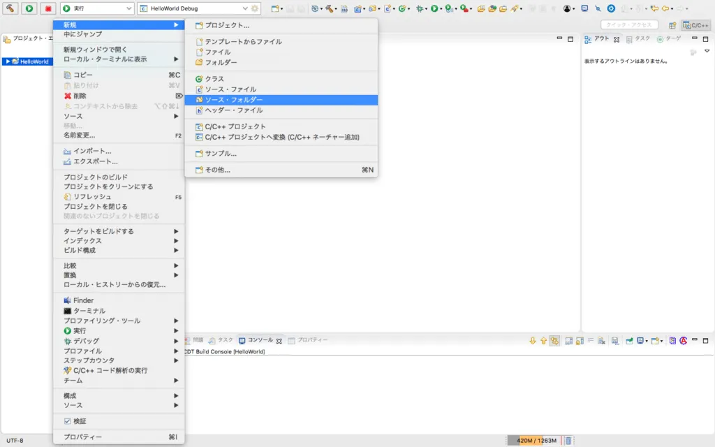Viewport: 715px width, 447px height.
Task: Choose プロジェクトのビルド menu entry
Action: (x=119, y=177)
